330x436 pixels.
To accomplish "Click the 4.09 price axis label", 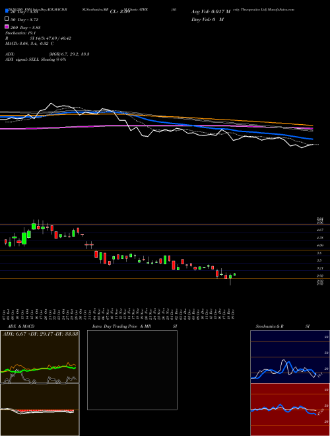I will [x=319, y=245].
